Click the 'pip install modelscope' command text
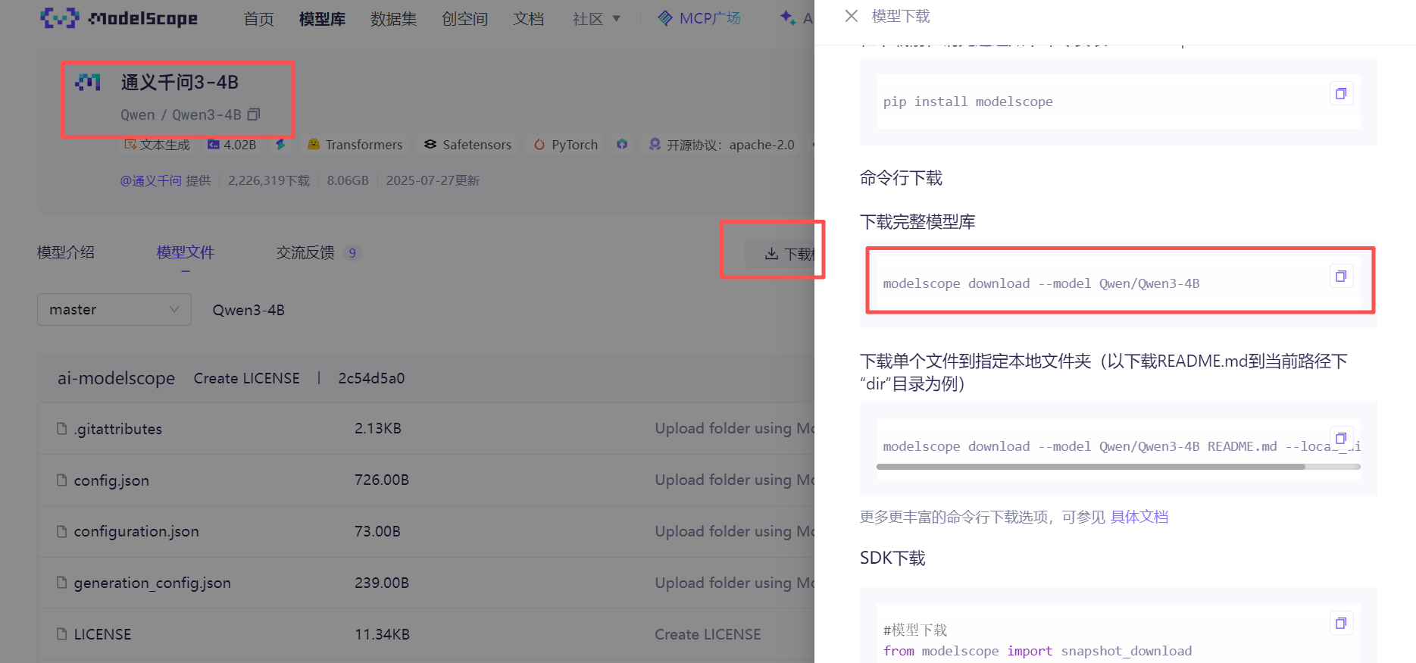This screenshot has width=1416, height=663. coord(967,102)
